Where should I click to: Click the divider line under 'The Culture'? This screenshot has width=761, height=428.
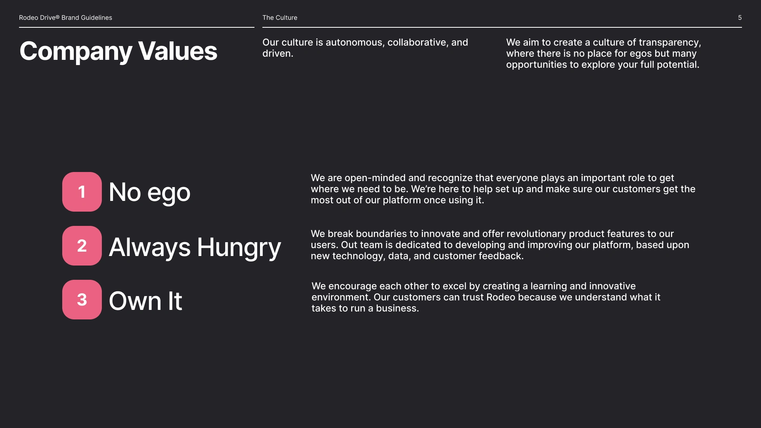[502, 27]
